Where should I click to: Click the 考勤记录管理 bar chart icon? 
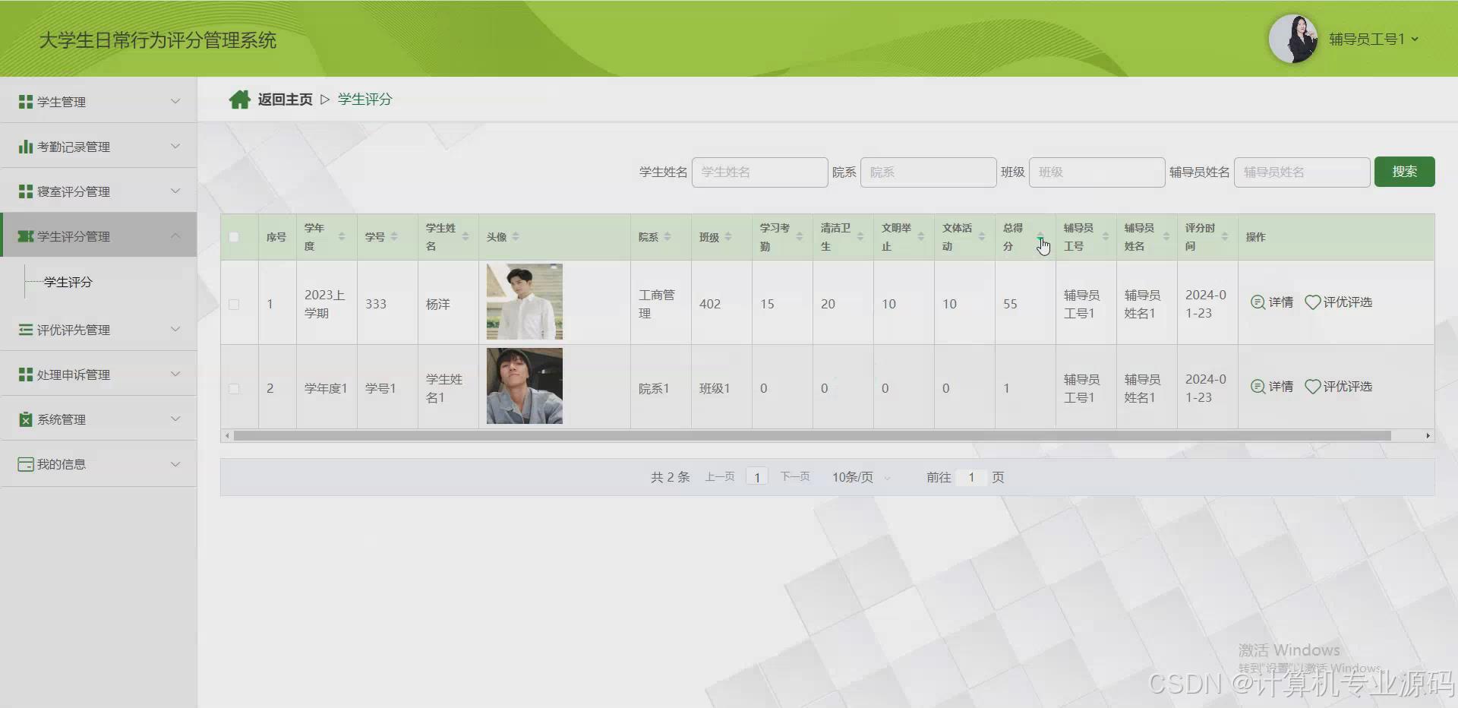pyautogui.click(x=26, y=147)
